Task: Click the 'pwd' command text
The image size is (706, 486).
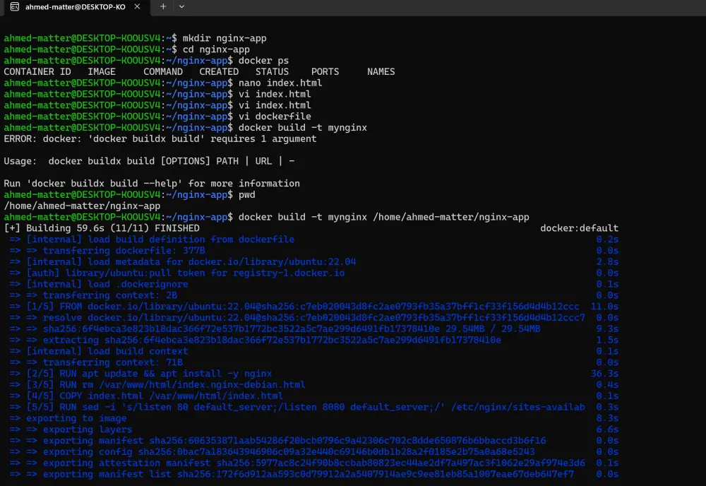Action: point(246,195)
